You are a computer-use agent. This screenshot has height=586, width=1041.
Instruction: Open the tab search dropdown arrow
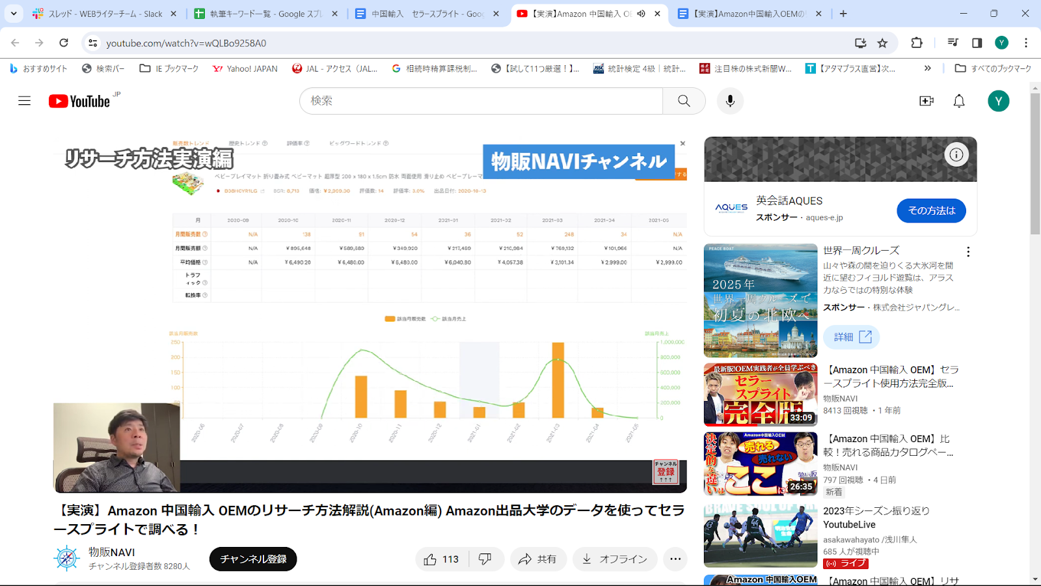click(14, 13)
